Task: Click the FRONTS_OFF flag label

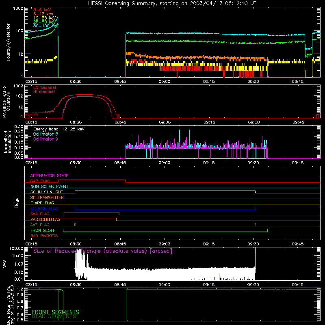Action: (x=43, y=230)
